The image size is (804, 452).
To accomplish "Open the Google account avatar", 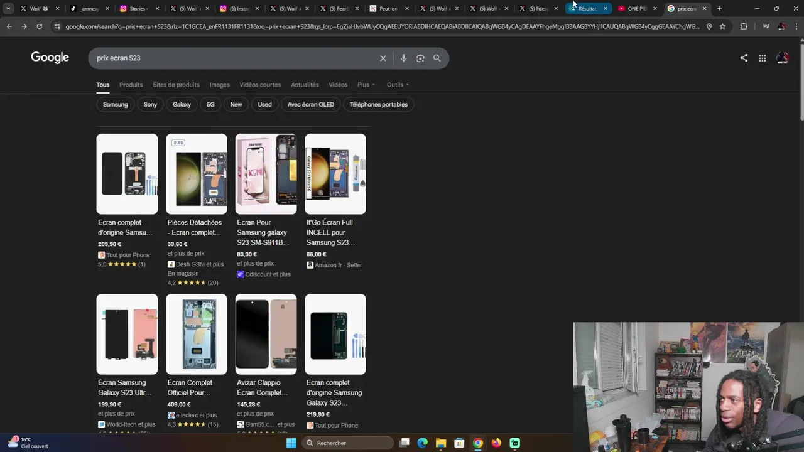I will tap(783, 58).
